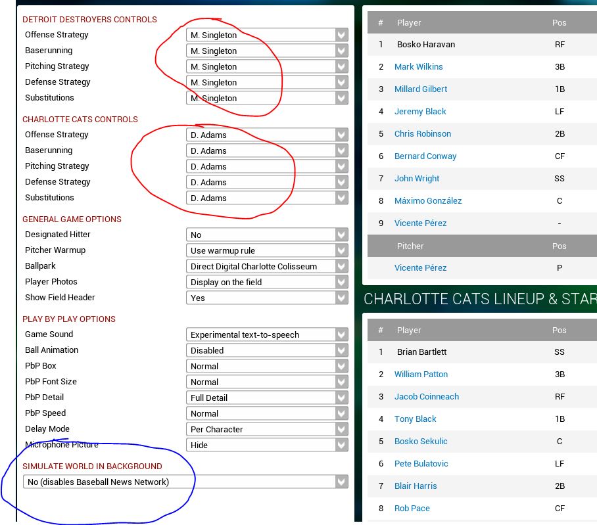Open the Microphone Picture dropdown showing Hide
597x525 pixels.
point(267,445)
